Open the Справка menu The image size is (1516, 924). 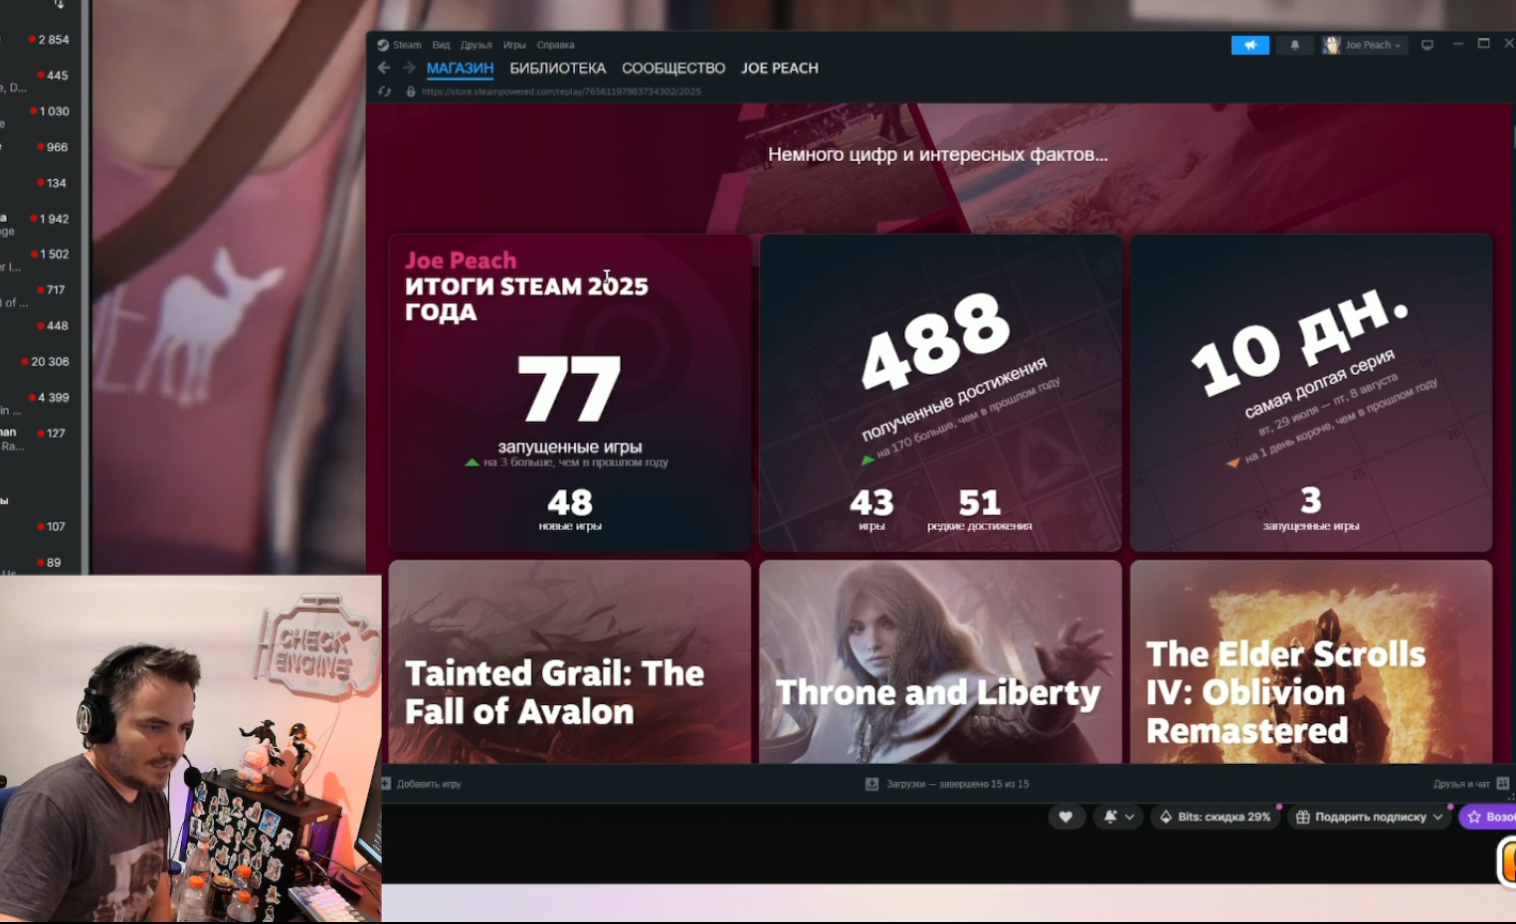click(555, 45)
